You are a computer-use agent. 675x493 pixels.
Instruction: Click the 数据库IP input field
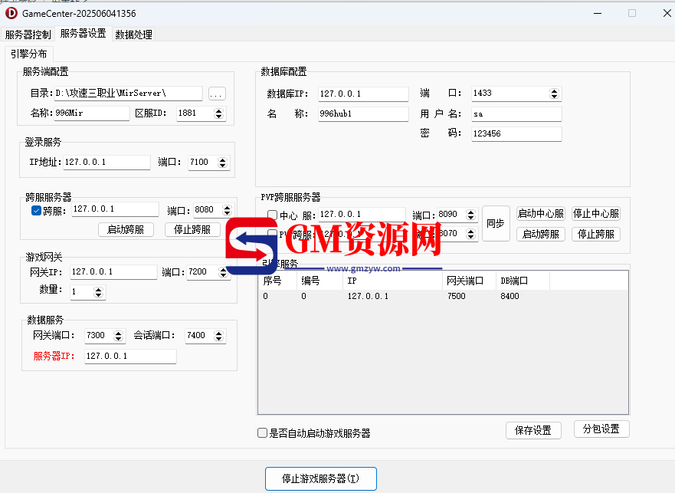tap(363, 94)
